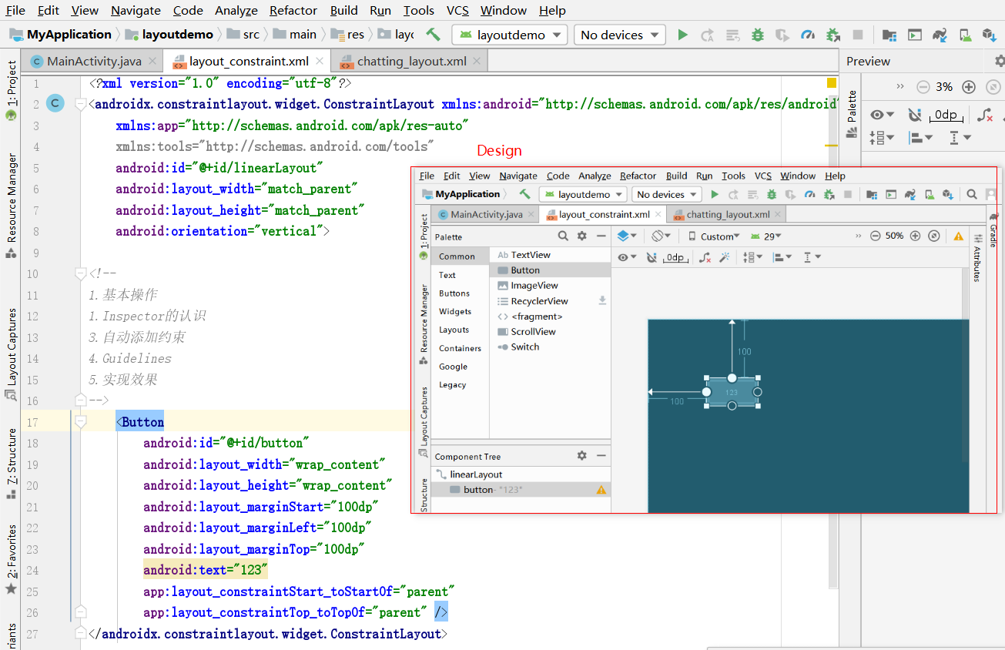This screenshot has height=650, width=1005.
Task: Clear all constraints in Preview toolbar
Action: [984, 115]
